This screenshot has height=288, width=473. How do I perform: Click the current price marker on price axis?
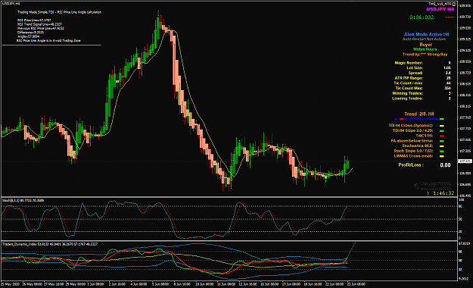click(x=465, y=161)
